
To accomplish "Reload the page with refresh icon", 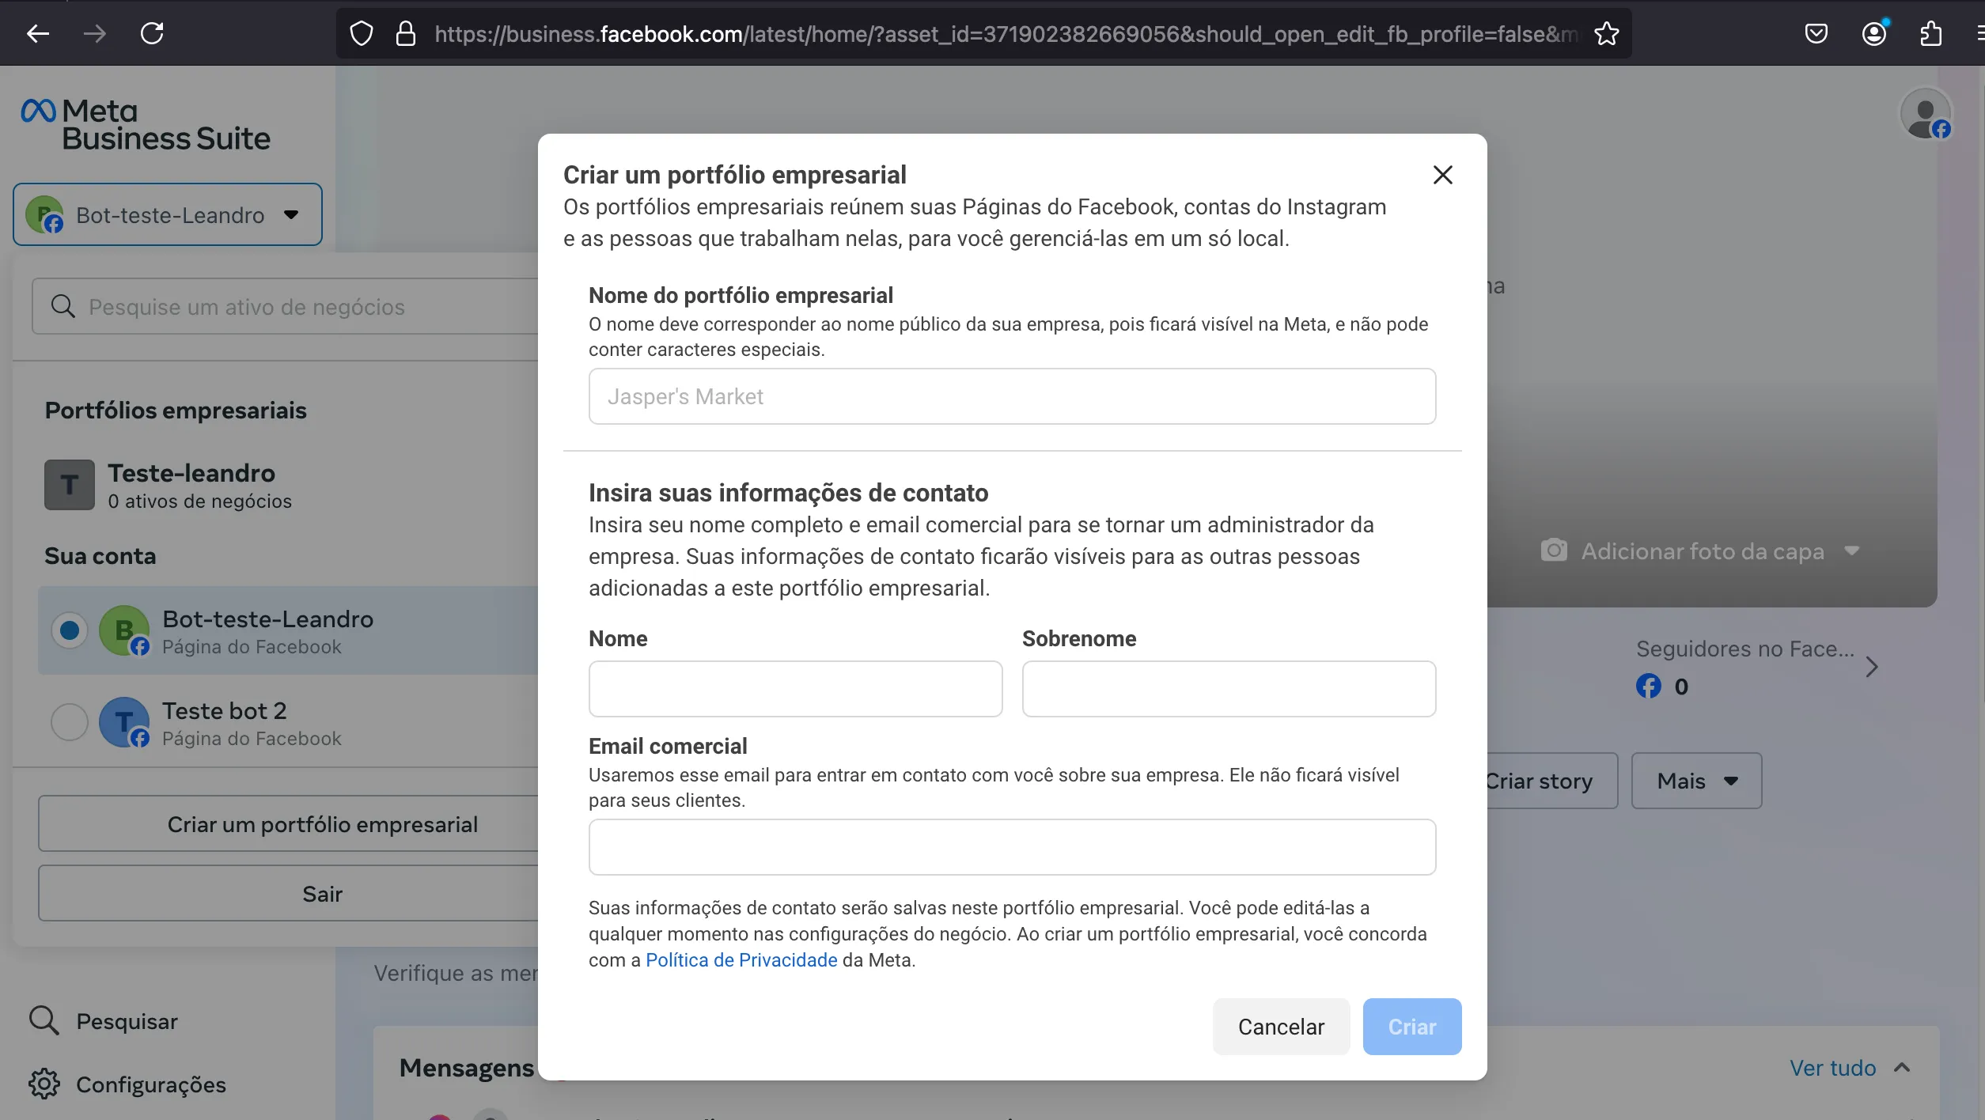I will (151, 33).
